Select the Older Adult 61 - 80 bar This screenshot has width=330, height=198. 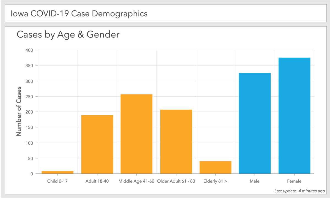point(176,142)
